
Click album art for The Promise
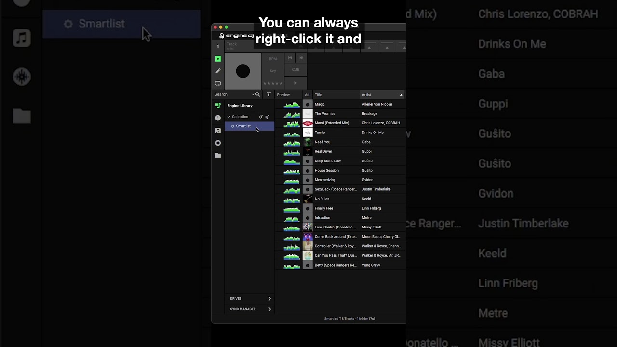tap(308, 114)
